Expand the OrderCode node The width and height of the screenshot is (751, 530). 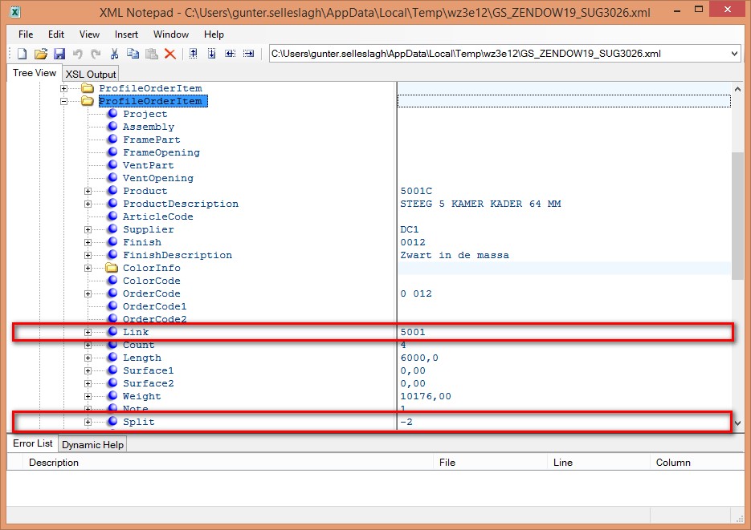(x=88, y=294)
